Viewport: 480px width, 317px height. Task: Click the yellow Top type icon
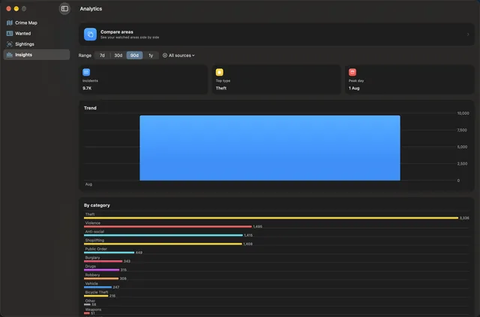pyautogui.click(x=220, y=72)
